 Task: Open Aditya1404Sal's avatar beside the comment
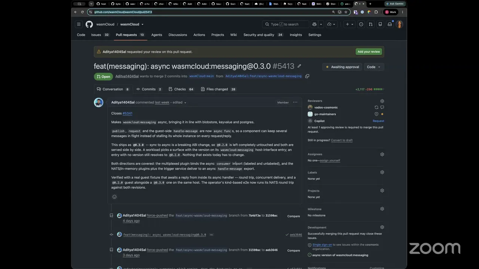click(x=98, y=102)
